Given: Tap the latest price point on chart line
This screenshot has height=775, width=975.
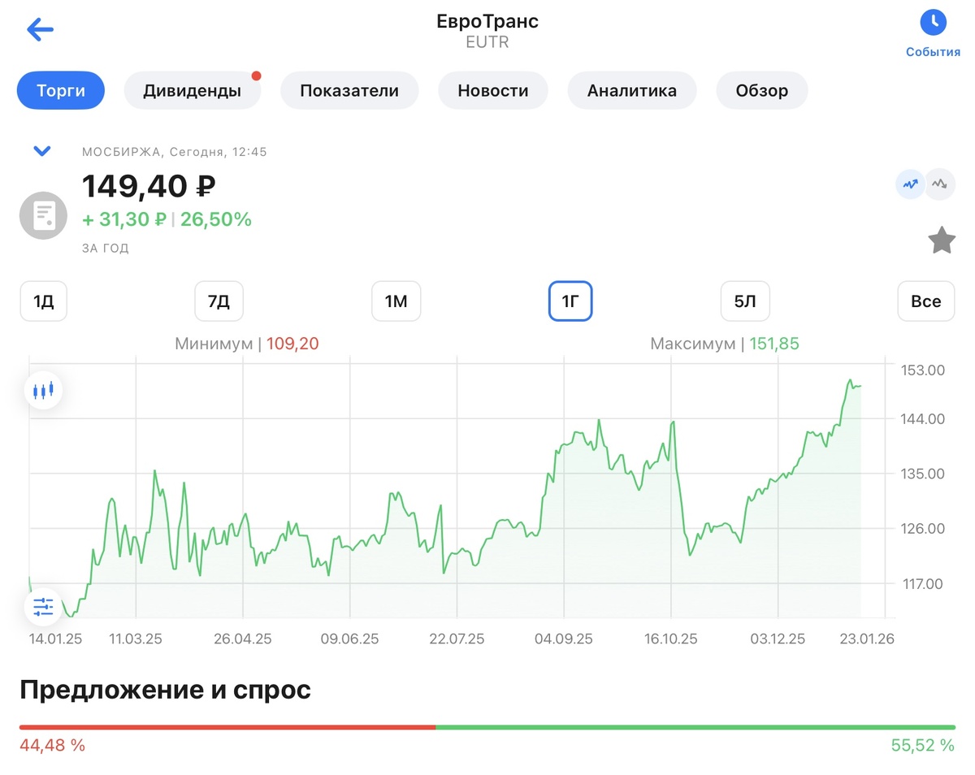Looking at the screenshot, I should pyautogui.click(x=860, y=386).
